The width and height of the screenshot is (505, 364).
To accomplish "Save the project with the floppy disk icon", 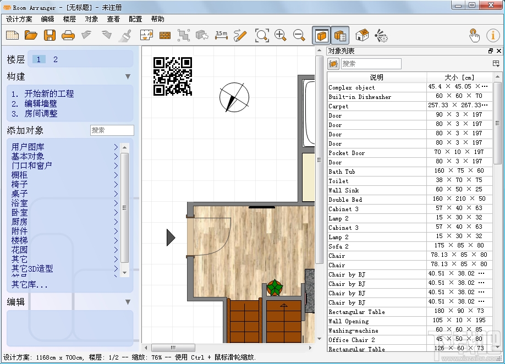I will coord(50,36).
